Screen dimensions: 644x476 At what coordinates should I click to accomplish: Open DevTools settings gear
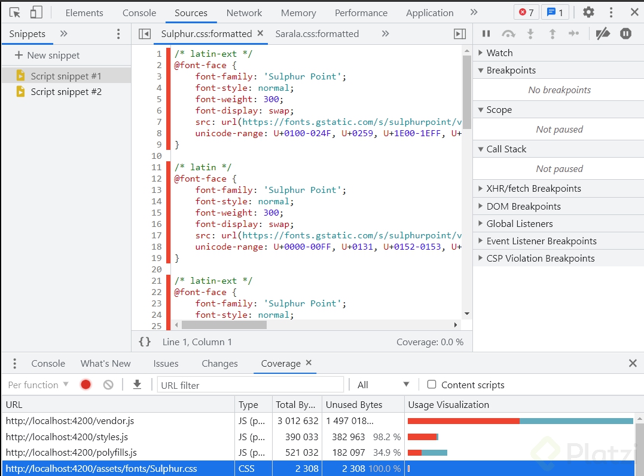[588, 13]
